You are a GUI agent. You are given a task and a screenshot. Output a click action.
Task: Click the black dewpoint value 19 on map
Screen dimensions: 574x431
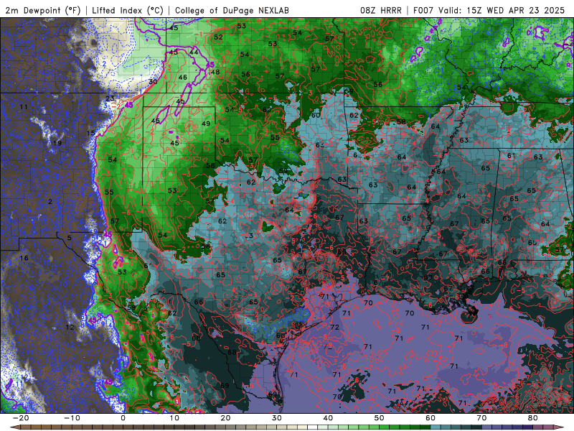pos(57,143)
